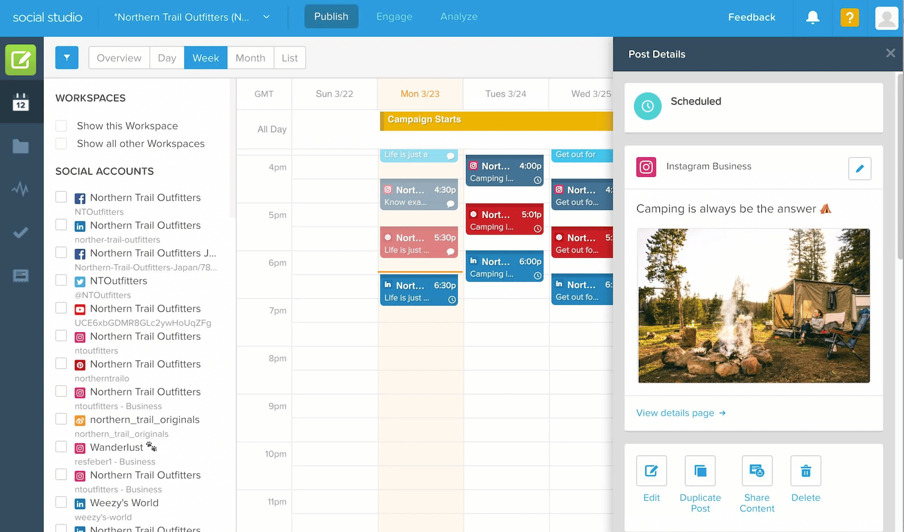Open the tasks checkmark icon in the sidebar

coord(21,232)
